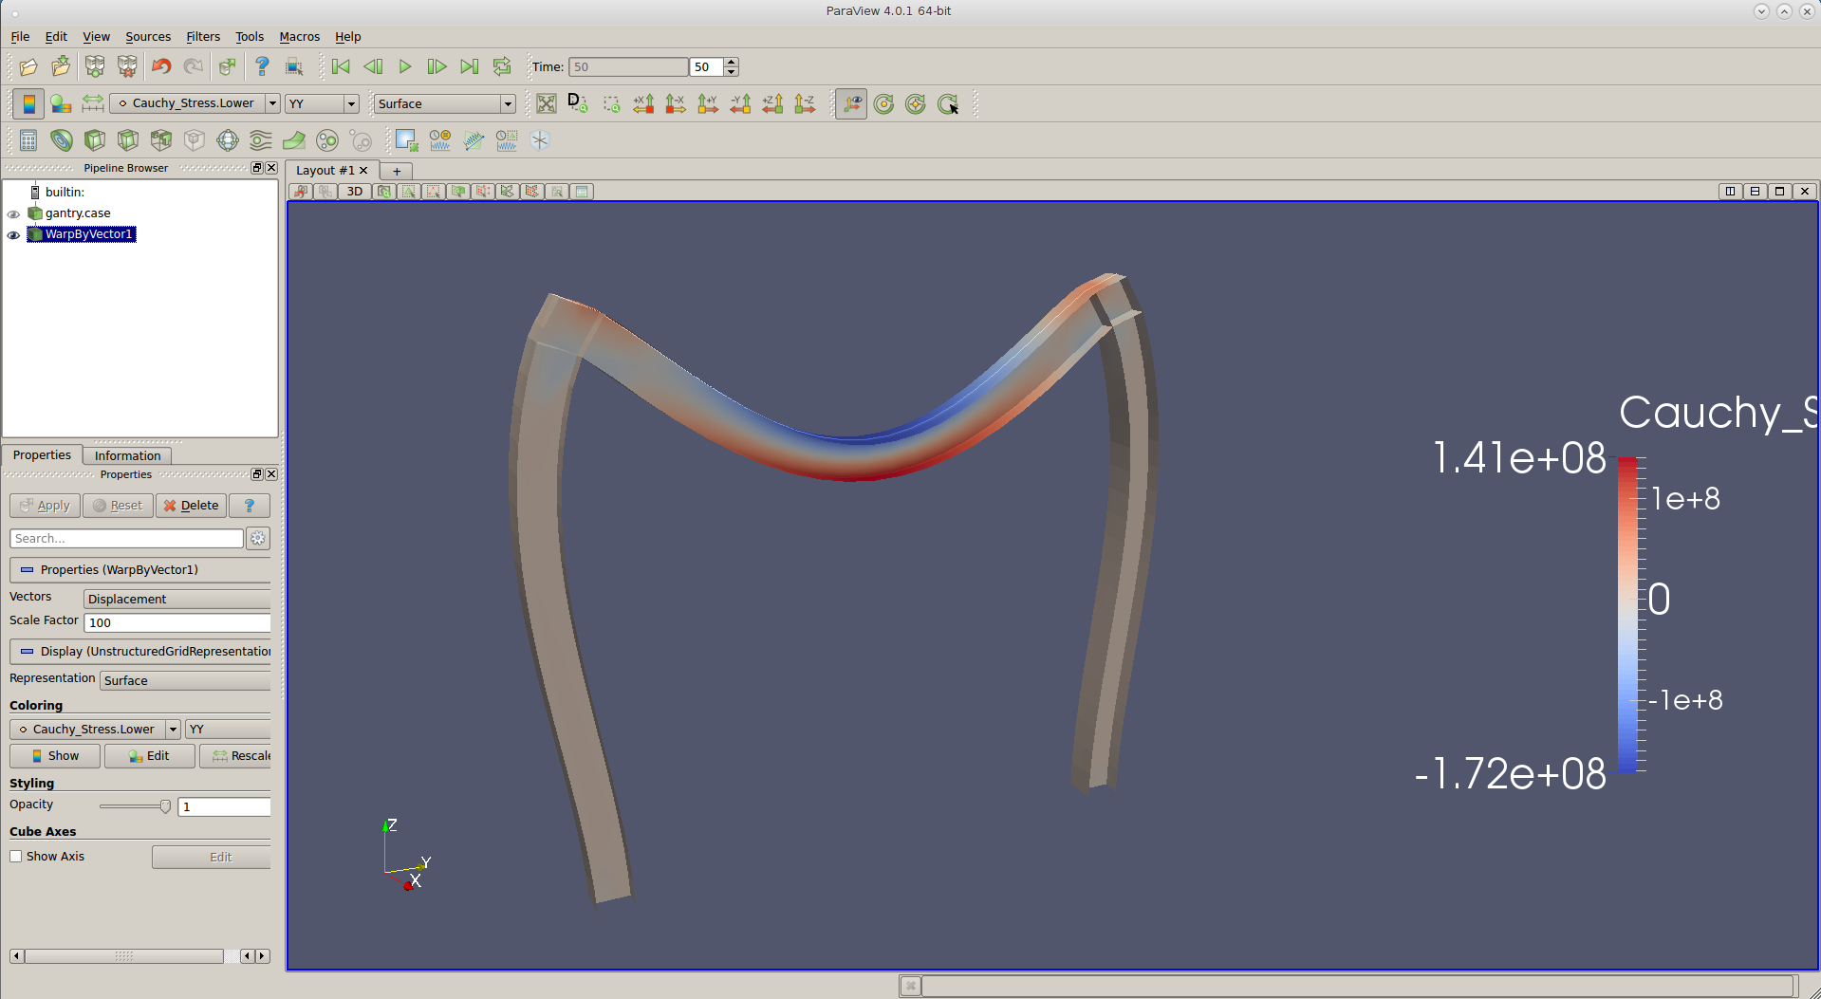Enable the Show Axis checkbox

(x=16, y=856)
